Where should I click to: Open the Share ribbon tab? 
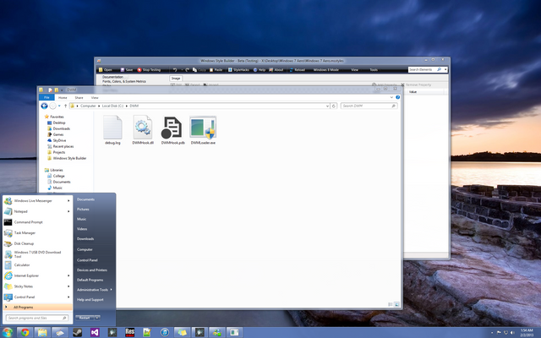click(x=79, y=98)
